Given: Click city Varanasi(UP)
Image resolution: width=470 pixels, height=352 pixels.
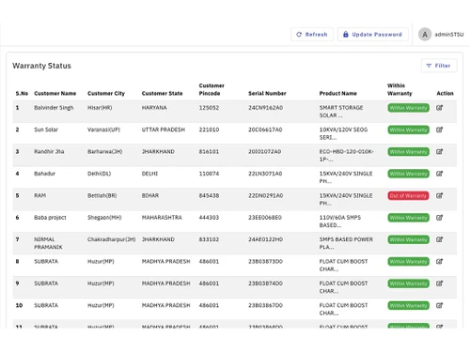Looking at the screenshot, I should [x=103, y=130].
